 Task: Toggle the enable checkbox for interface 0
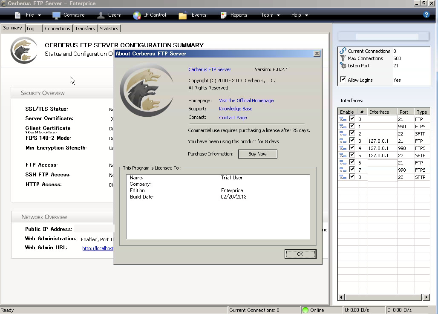(x=352, y=119)
